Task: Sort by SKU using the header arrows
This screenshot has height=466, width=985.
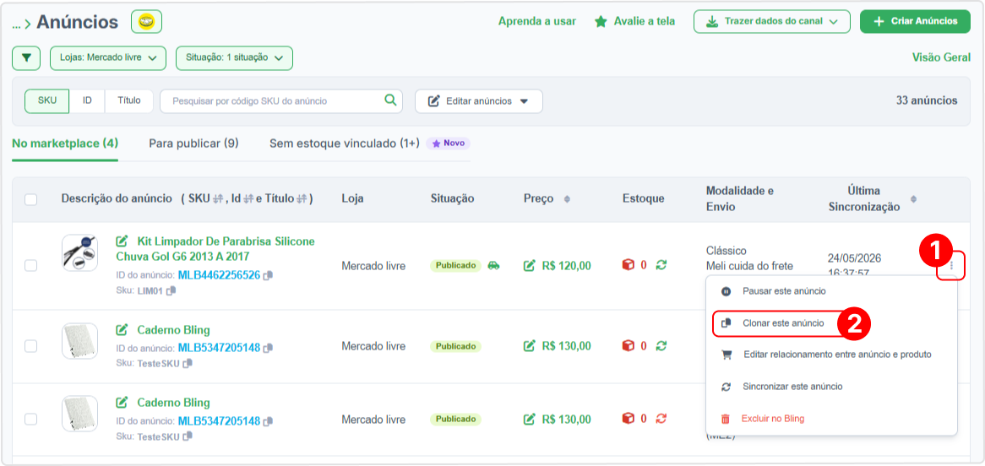Action: coord(219,198)
